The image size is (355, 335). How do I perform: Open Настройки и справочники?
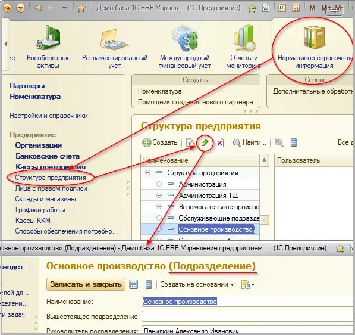(x=48, y=116)
